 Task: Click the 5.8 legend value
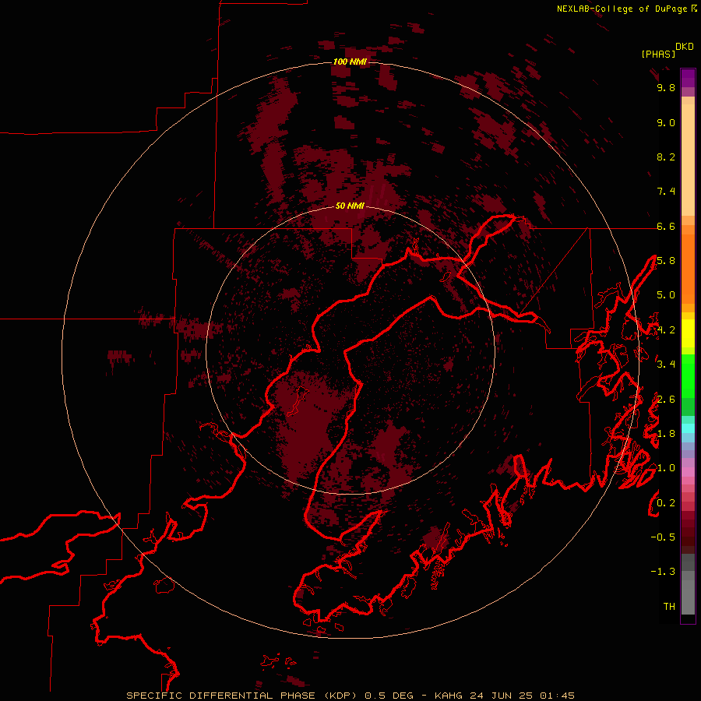pyautogui.click(x=666, y=261)
